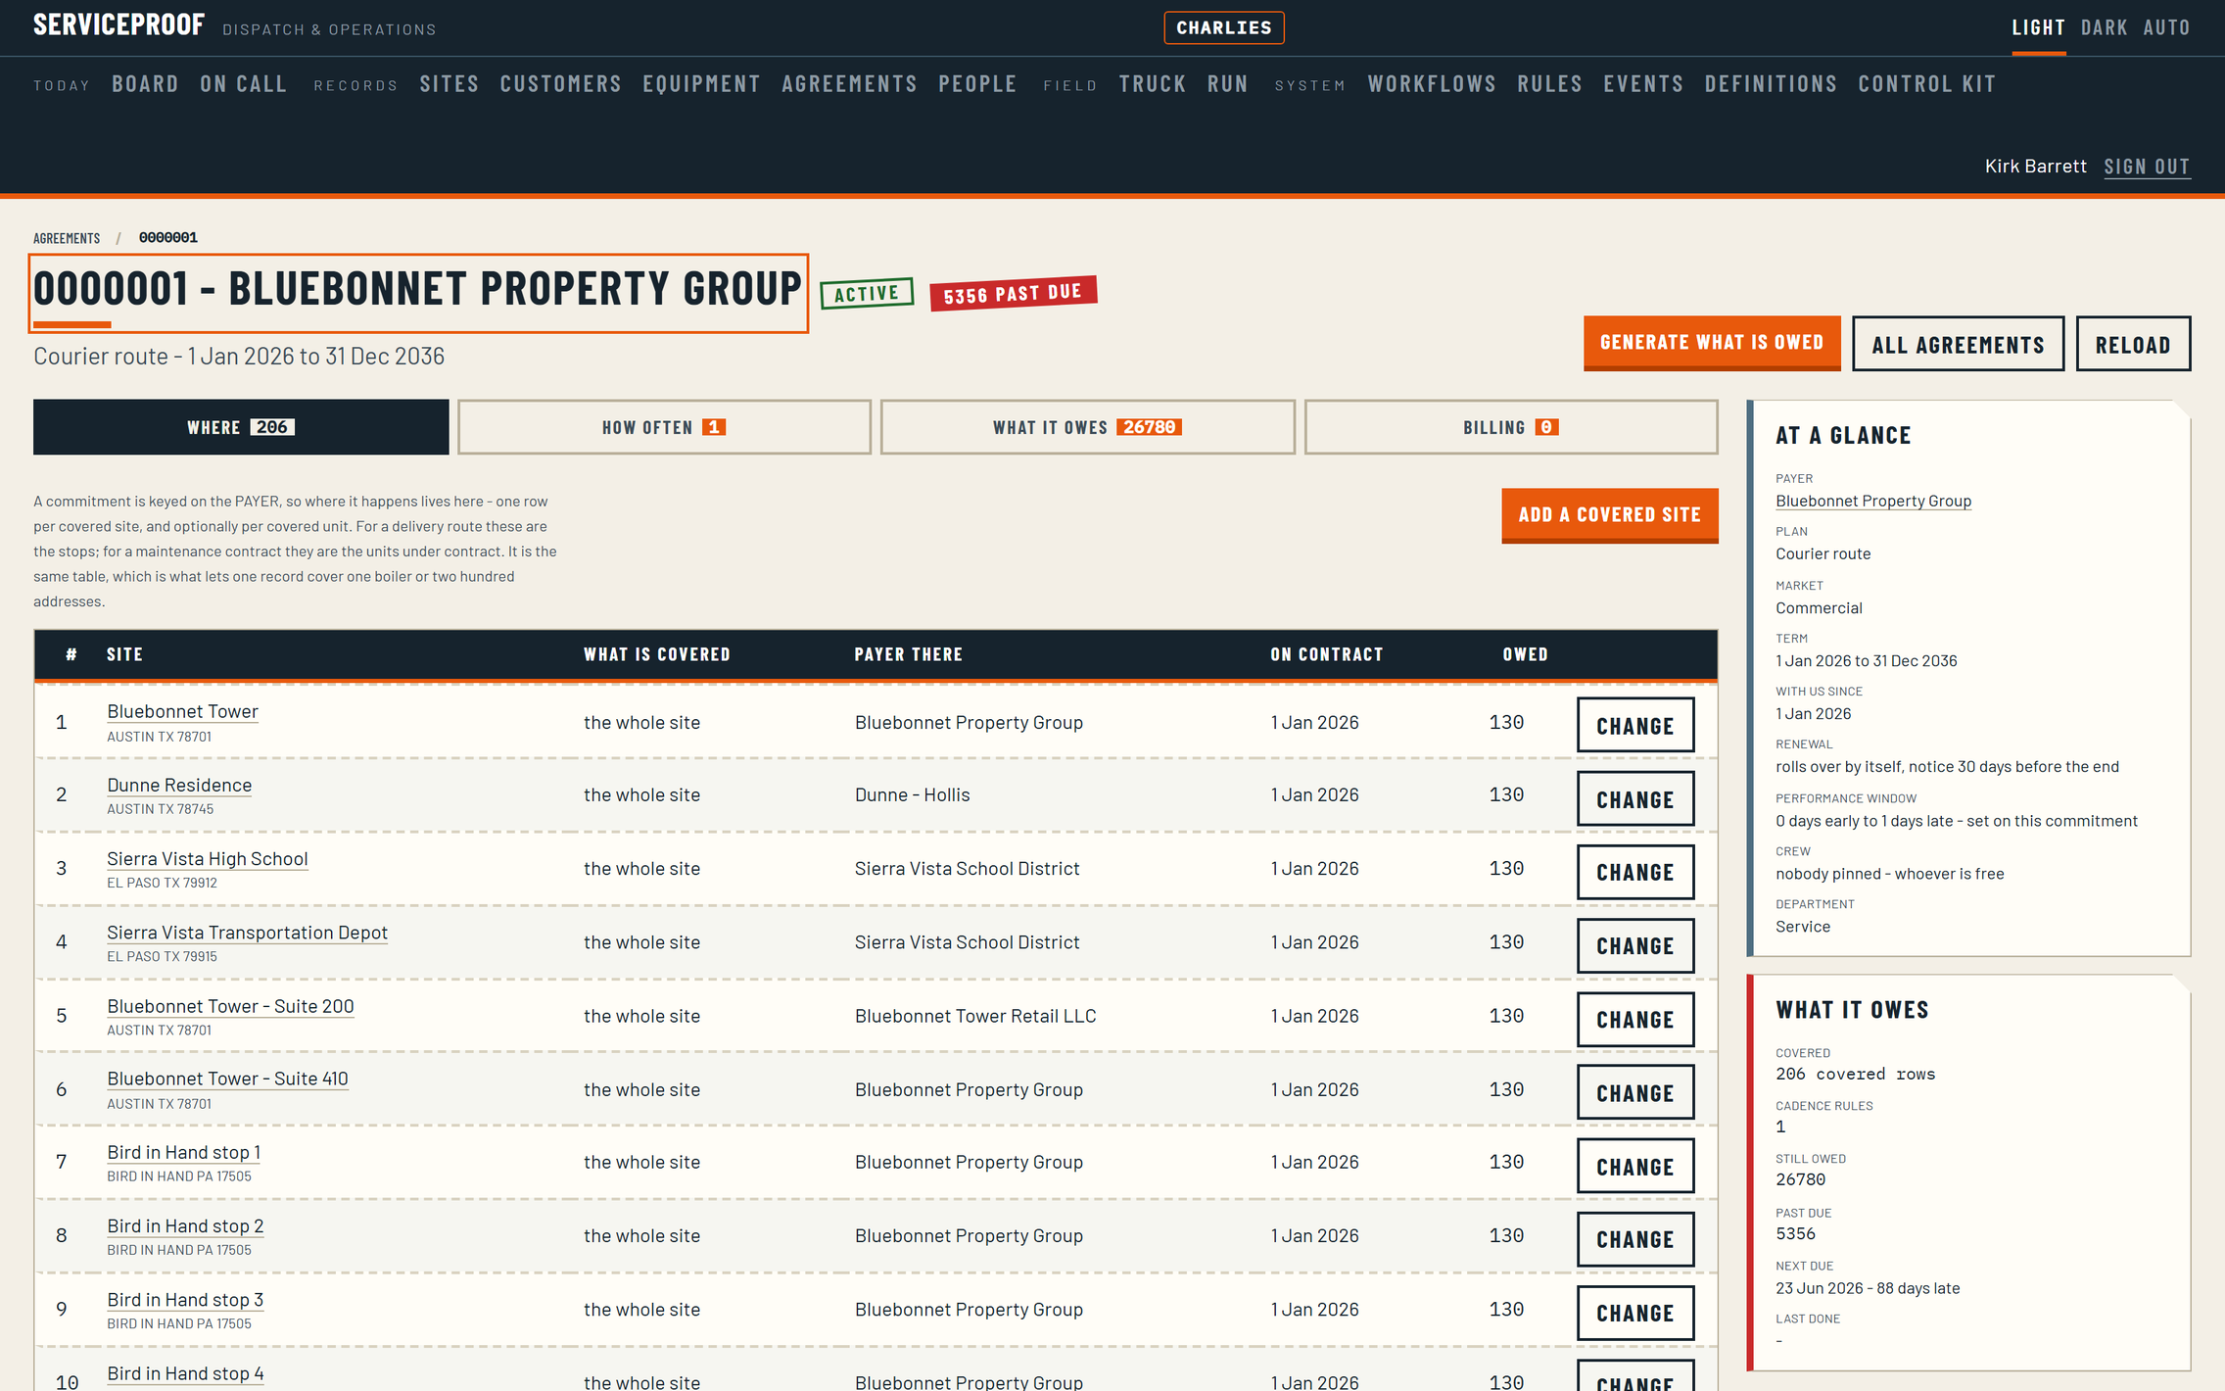Add a covered site

tap(1610, 515)
